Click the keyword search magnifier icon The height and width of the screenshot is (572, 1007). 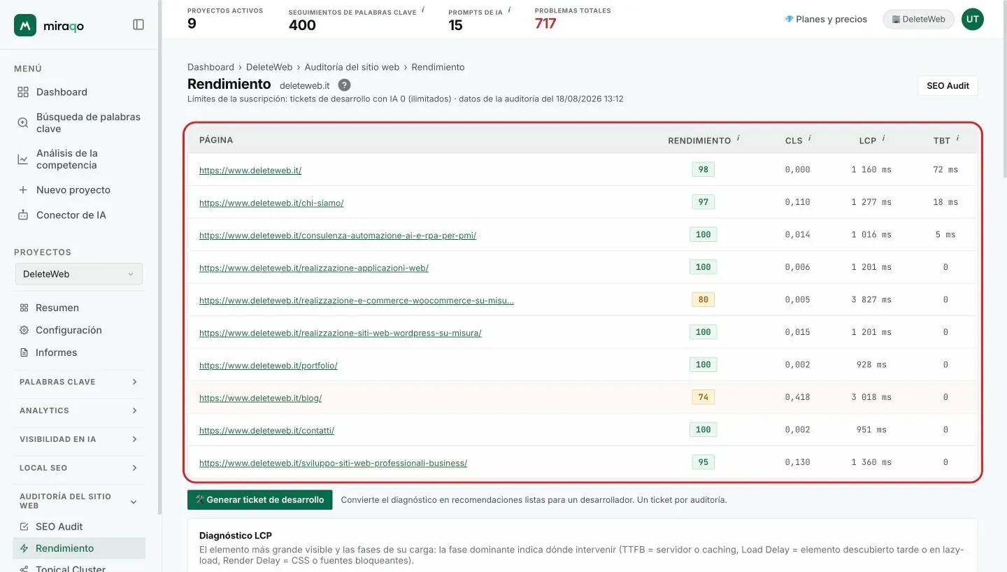click(23, 123)
